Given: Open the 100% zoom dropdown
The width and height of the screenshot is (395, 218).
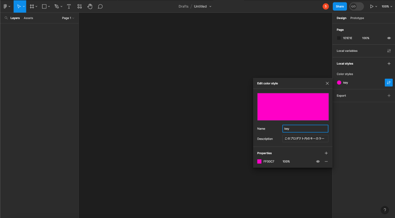Looking at the screenshot, I should [x=387, y=7].
